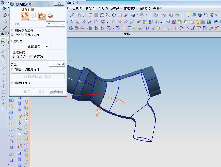The width and height of the screenshot is (221, 167).
Task: Close the 修剪的片体 dialog
Action: click(x=59, y=3)
